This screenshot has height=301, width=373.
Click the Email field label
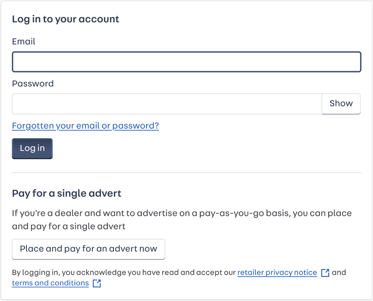click(24, 41)
